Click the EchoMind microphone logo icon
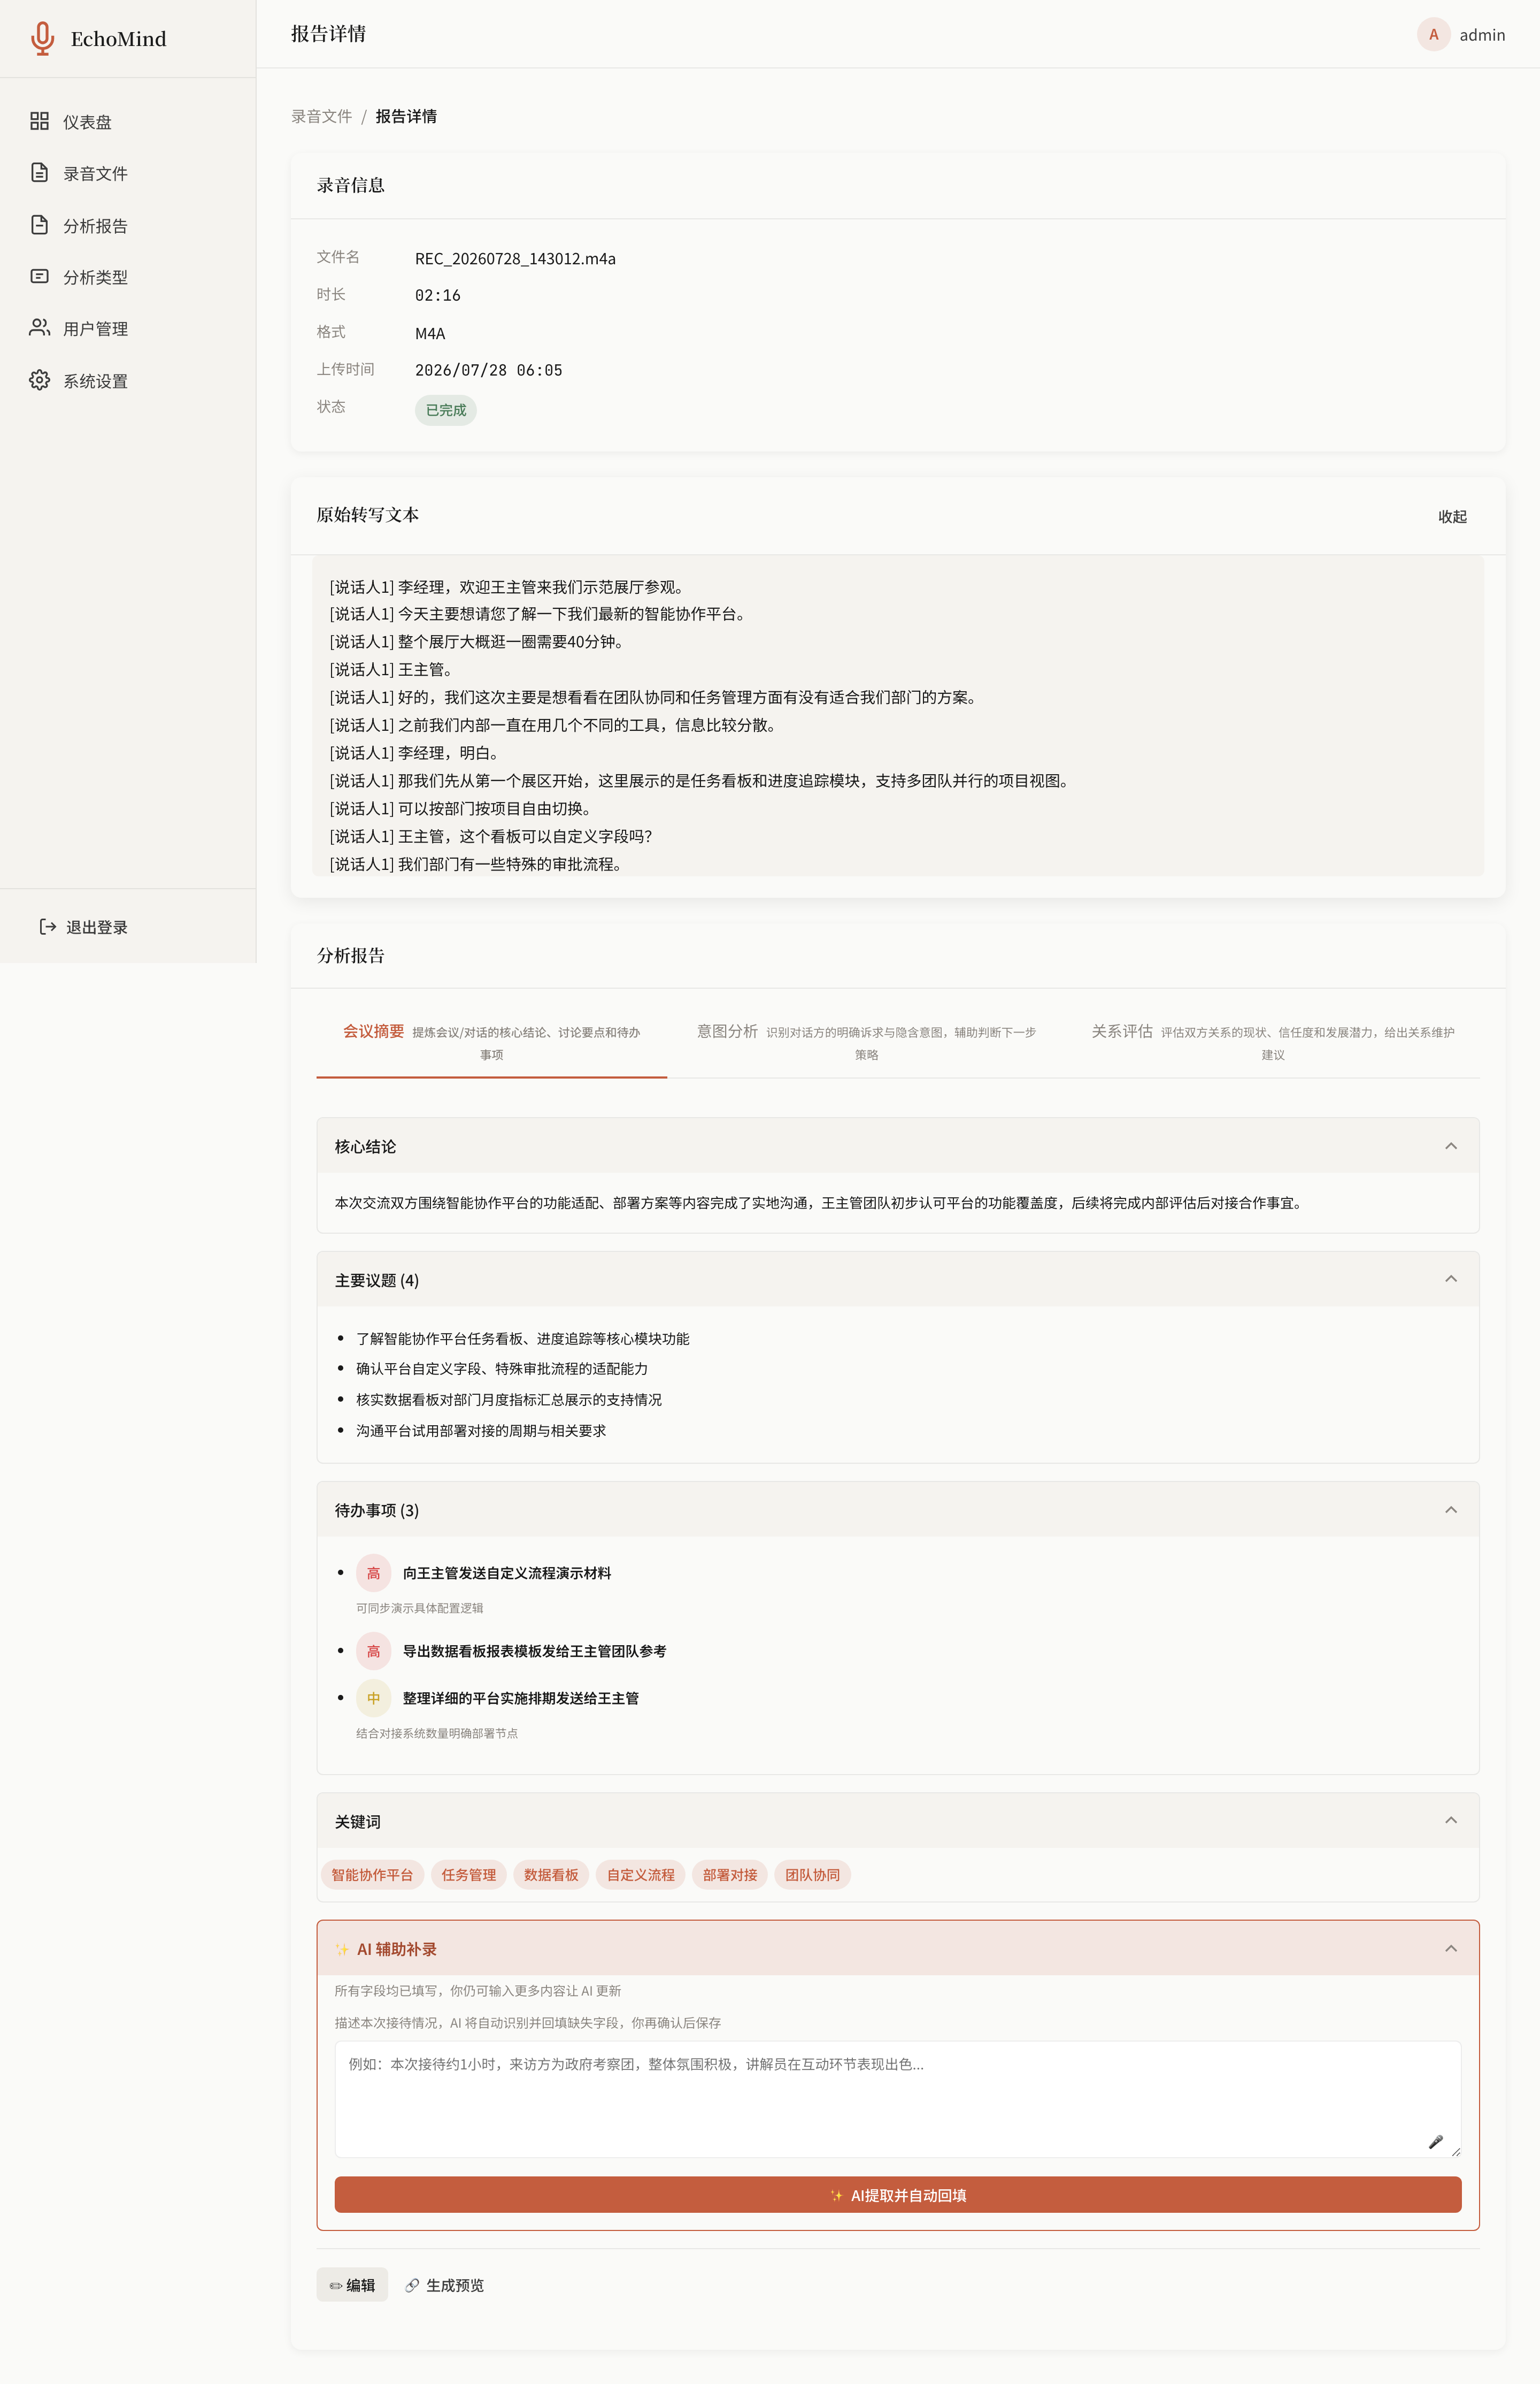This screenshot has width=1540, height=2384. pyautogui.click(x=42, y=38)
